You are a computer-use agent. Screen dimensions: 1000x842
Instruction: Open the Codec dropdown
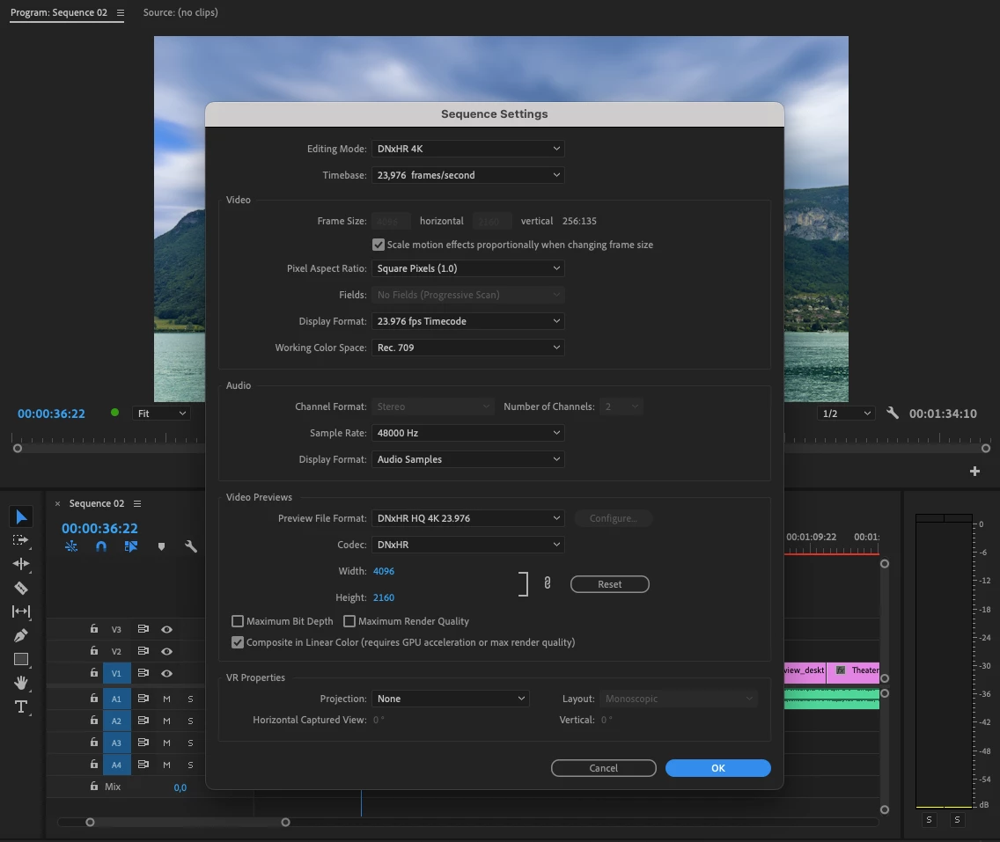pyautogui.click(x=468, y=545)
